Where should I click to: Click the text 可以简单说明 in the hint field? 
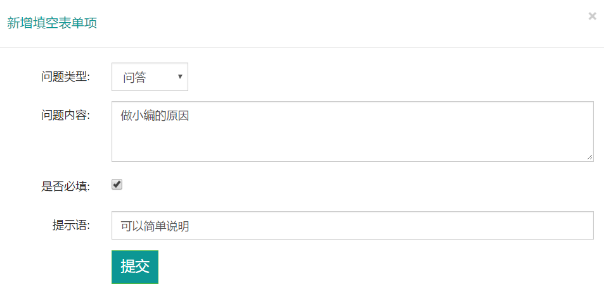(x=155, y=226)
